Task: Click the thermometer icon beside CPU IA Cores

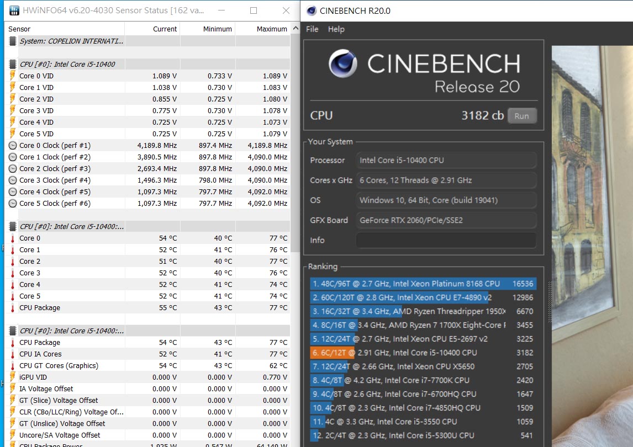Action: pos(13,354)
